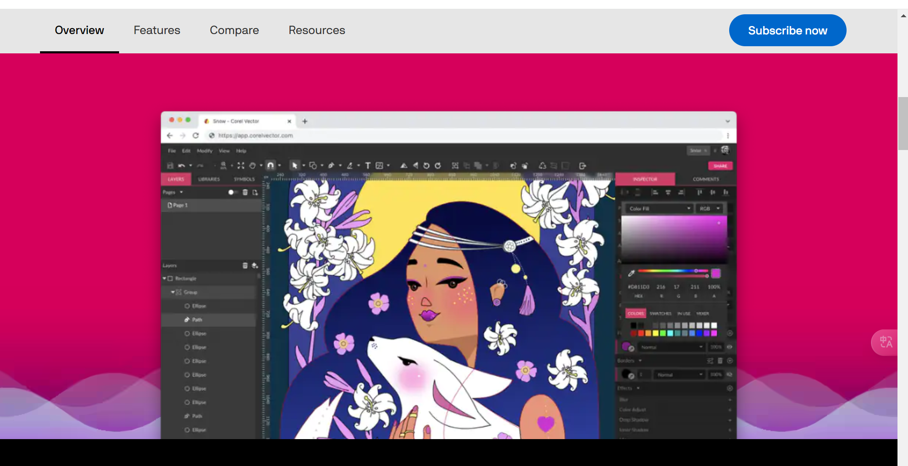Image resolution: width=908 pixels, height=466 pixels.
Task: Click the Bring forward icon
Action: coord(513,166)
